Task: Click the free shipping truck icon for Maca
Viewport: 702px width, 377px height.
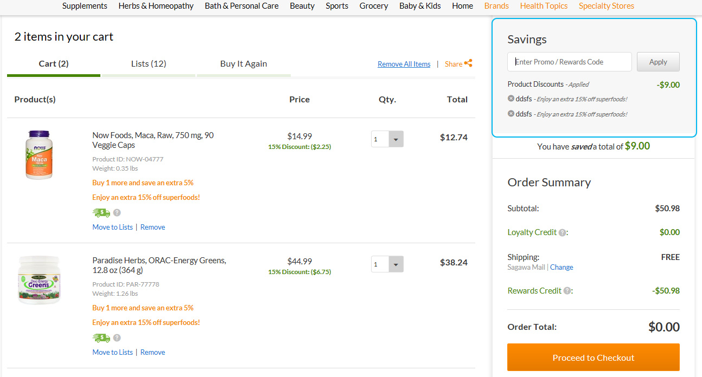Action: (101, 213)
